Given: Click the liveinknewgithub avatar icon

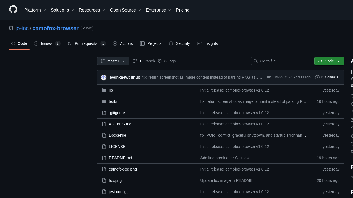Looking at the screenshot, I should pyautogui.click(x=104, y=78).
